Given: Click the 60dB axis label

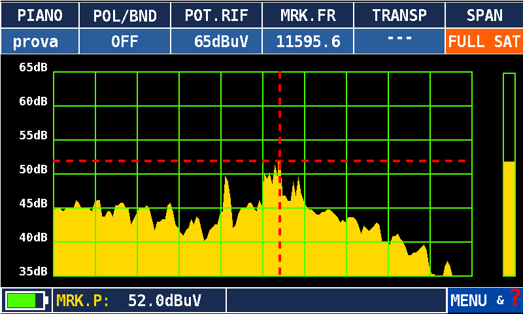Looking at the screenshot, I should (33, 101).
